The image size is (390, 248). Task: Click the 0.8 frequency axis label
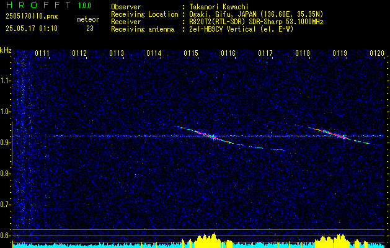pos(5,174)
